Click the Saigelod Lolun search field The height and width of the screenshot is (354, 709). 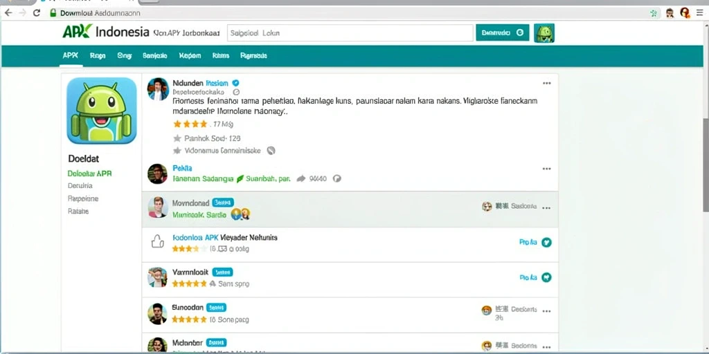click(x=350, y=33)
